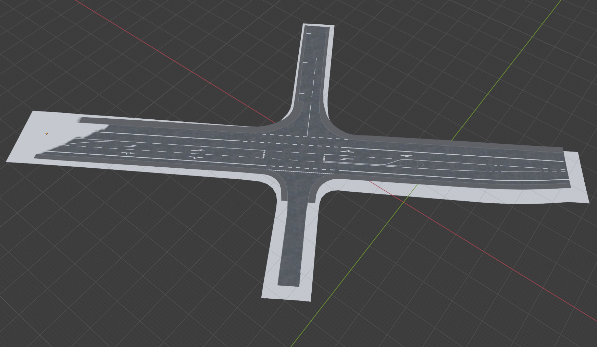The width and height of the screenshot is (597, 347).
Task: Click the dotted stop bracket left of intersection
Action: [264, 154]
